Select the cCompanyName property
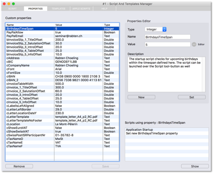The height and width of the screenshot is (174, 214). (x=62, y=65)
